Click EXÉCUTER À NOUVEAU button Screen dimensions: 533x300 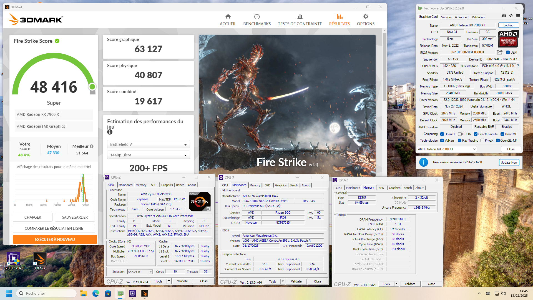(55, 239)
